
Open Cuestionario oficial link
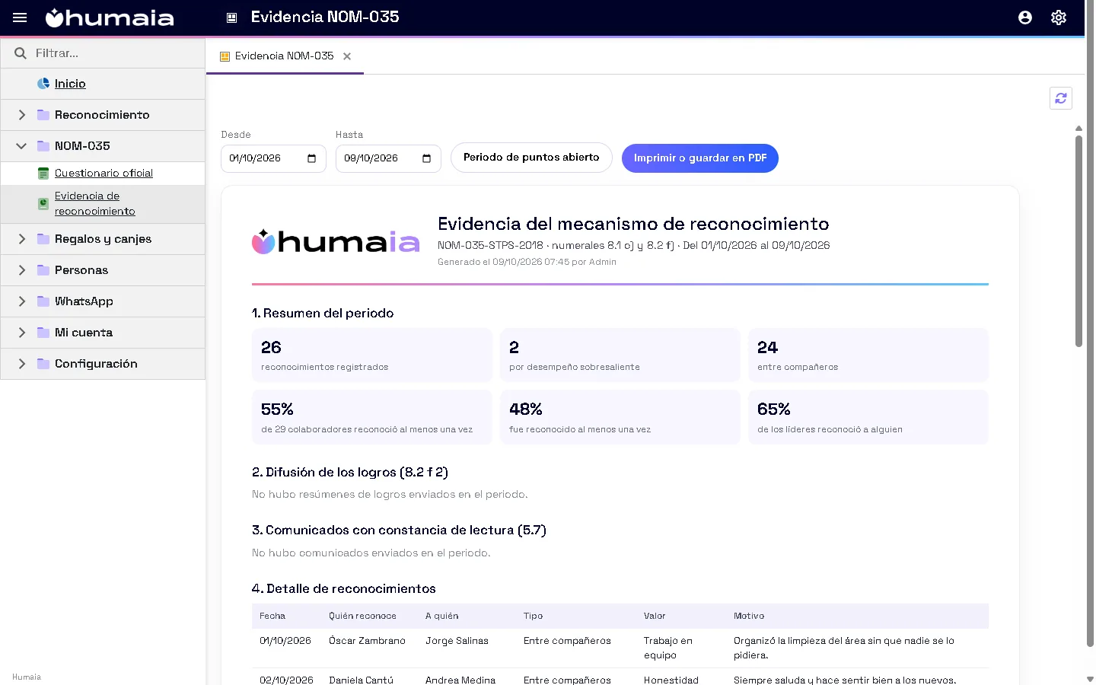pyautogui.click(x=104, y=174)
